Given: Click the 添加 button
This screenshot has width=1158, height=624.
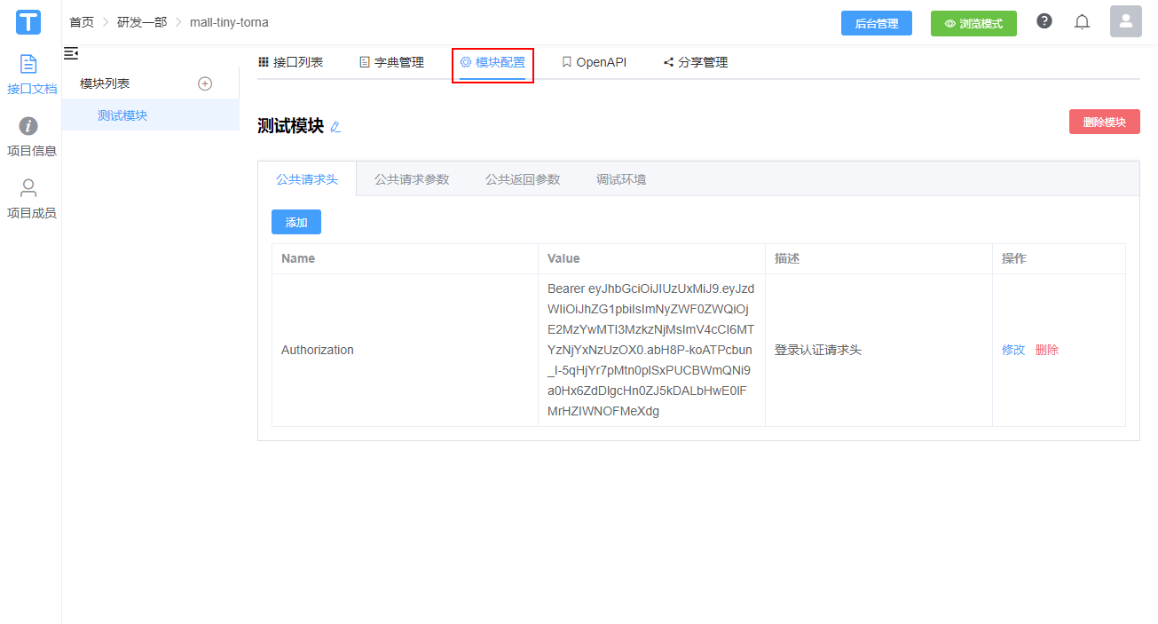Looking at the screenshot, I should coord(296,222).
